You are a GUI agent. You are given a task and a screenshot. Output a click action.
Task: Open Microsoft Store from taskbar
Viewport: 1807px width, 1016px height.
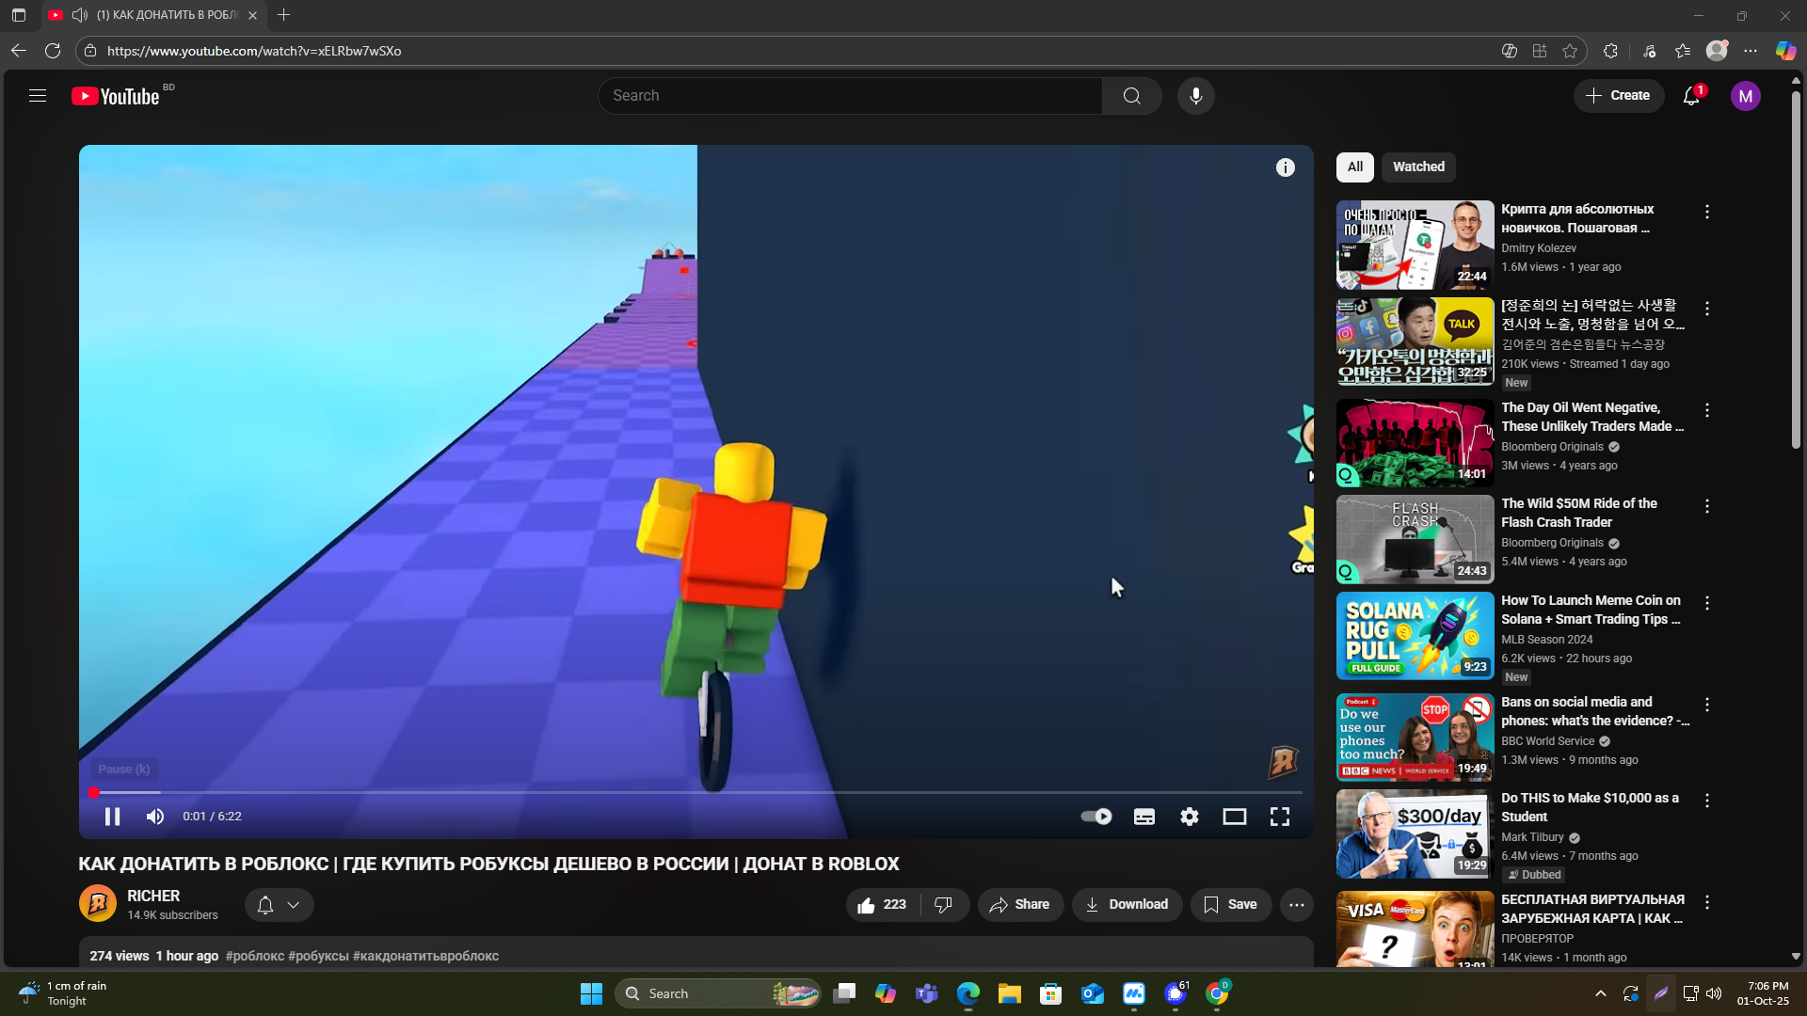coord(1051,993)
